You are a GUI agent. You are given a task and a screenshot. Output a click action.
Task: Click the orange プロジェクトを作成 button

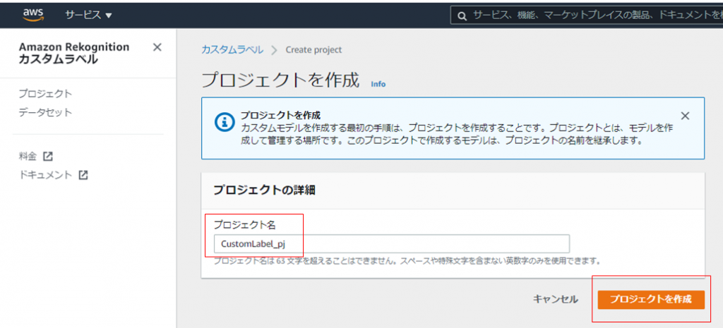pos(651,300)
